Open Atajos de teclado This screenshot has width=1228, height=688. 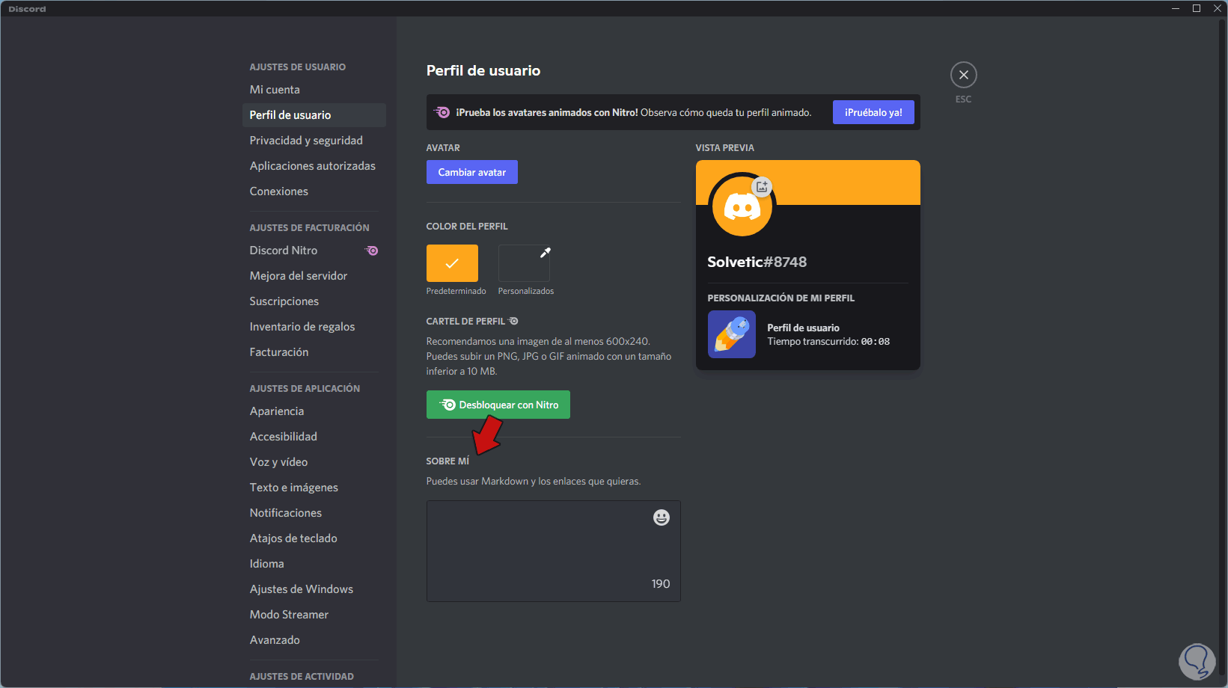(x=314, y=538)
